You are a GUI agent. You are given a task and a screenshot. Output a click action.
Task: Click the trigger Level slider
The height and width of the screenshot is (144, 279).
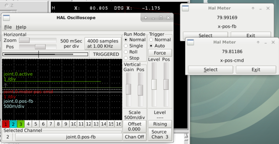[x=154, y=84]
